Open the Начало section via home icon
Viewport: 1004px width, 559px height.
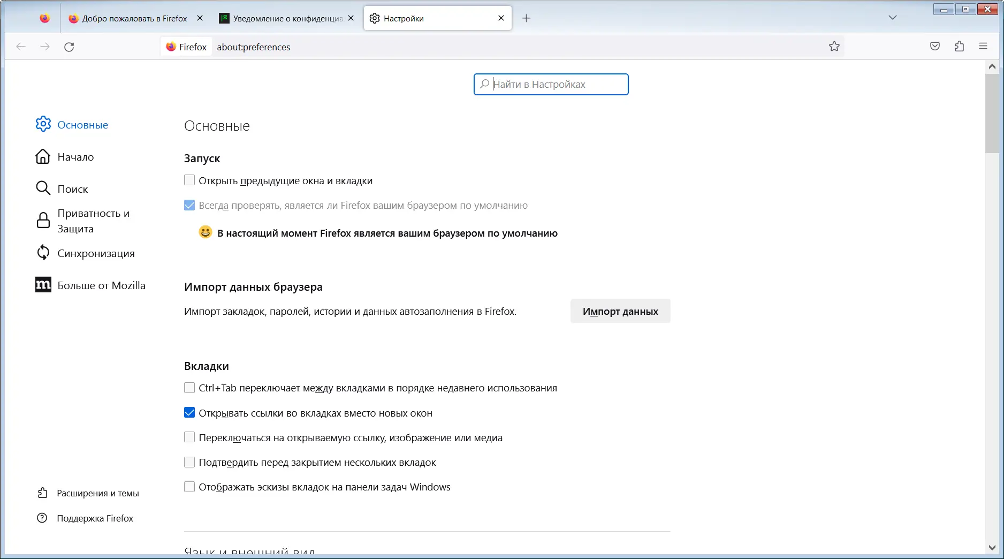pyautogui.click(x=43, y=156)
